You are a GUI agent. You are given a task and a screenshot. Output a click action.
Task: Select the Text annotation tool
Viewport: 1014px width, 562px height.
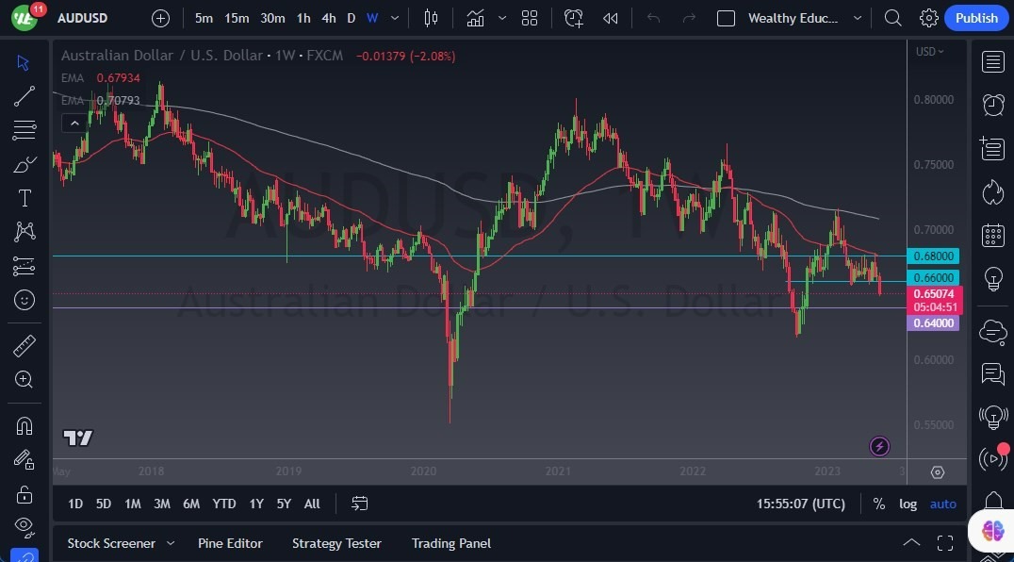(25, 197)
